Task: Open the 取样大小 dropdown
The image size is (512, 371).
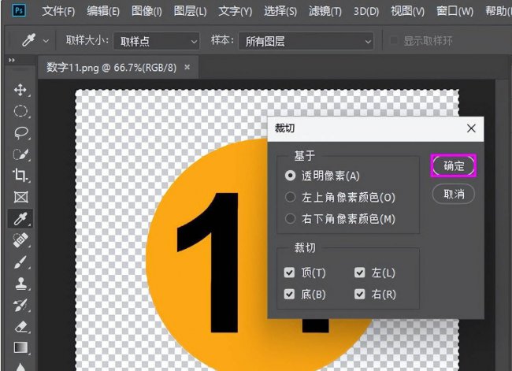Action: 156,41
